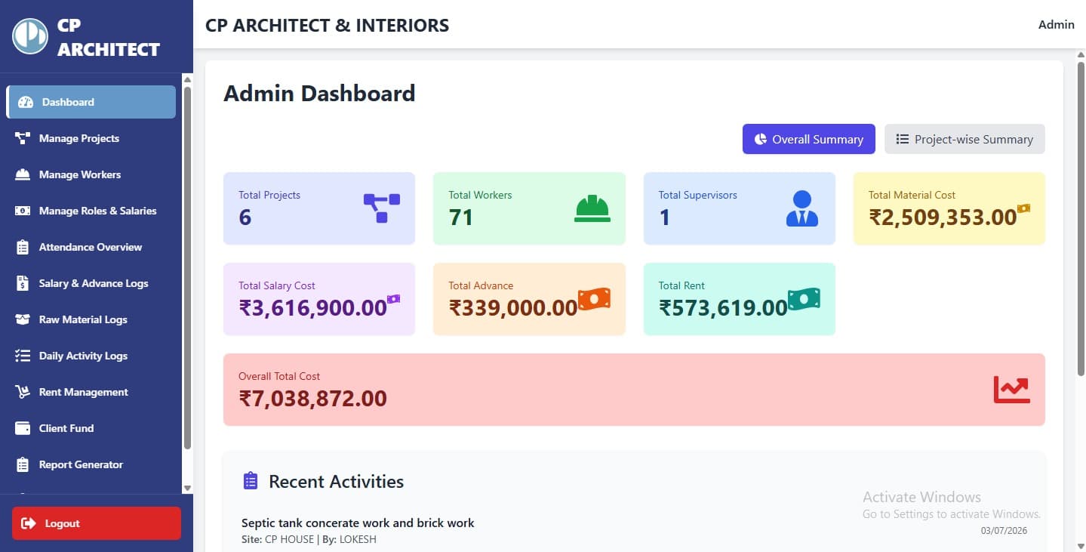Log out using the Logout button

[97, 523]
